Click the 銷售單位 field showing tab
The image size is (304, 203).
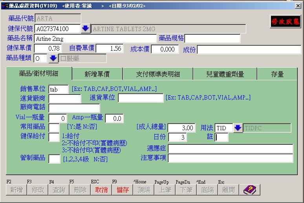pos(58,89)
